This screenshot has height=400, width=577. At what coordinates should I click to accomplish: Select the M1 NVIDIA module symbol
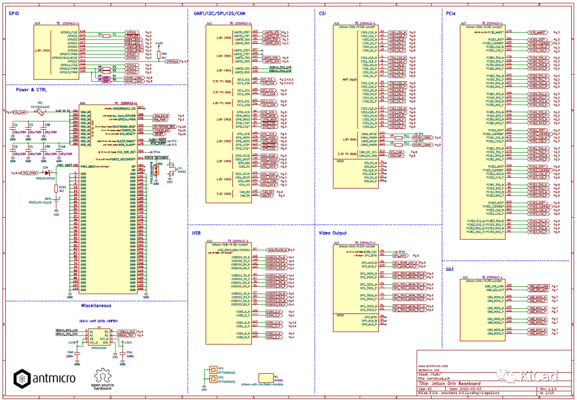[266, 378]
